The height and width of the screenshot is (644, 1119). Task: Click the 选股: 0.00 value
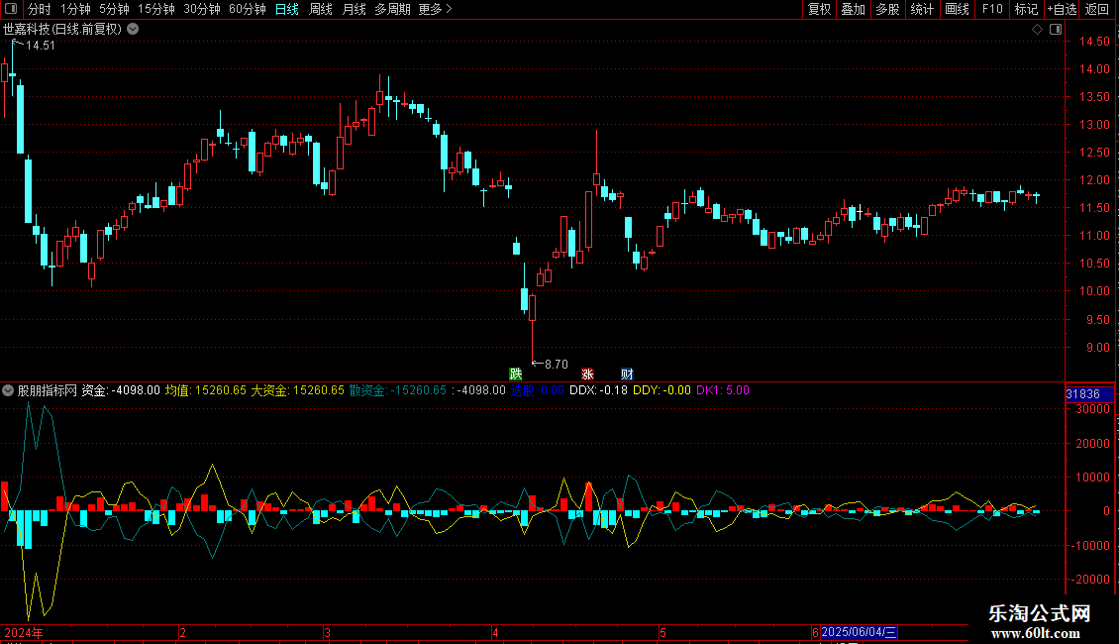tap(537, 390)
